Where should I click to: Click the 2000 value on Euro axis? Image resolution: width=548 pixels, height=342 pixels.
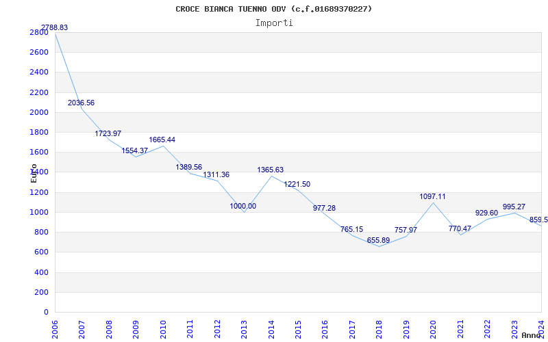(x=39, y=112)
